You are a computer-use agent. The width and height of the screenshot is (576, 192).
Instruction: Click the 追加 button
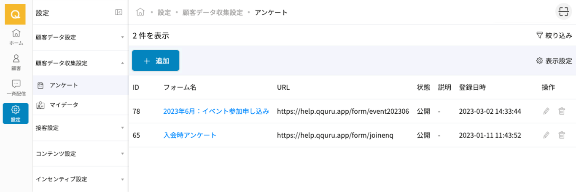(x=156, y=61)
